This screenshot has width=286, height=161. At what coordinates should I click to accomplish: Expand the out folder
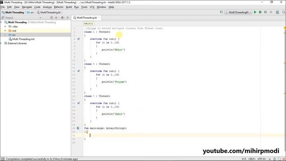tap(5, 31)
